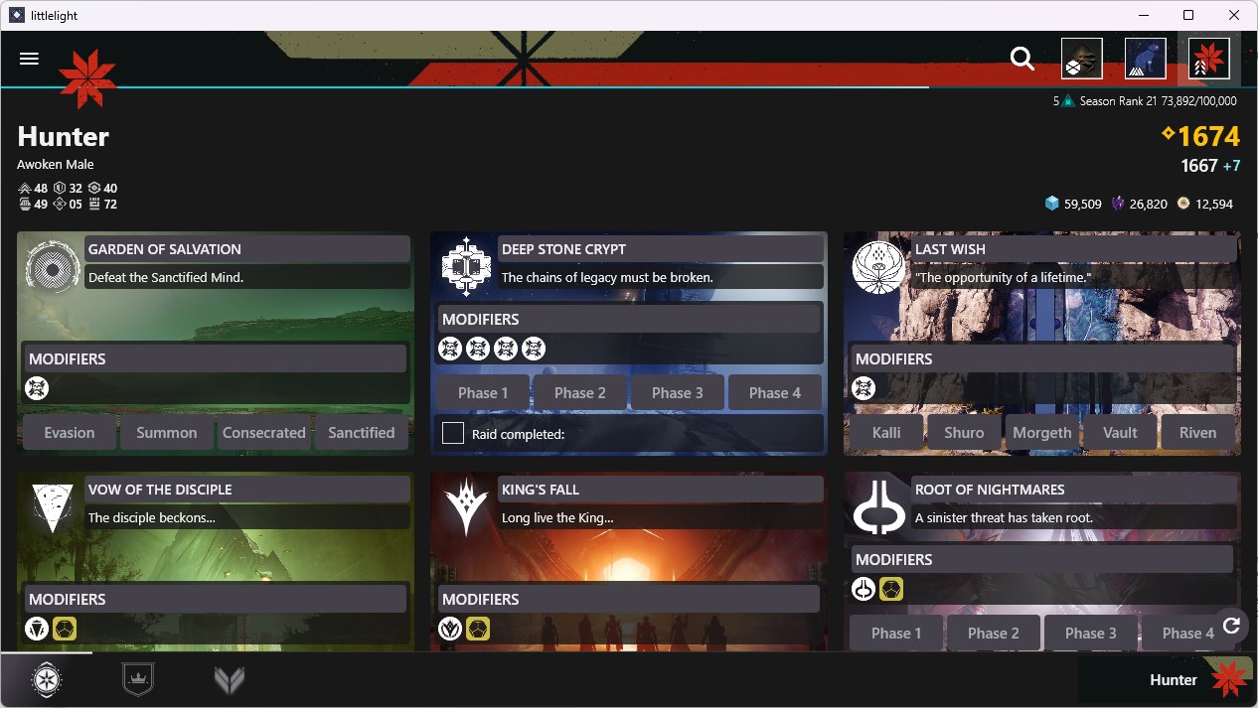The width and height of the screenshot is (1258, 708).
Task: Select the Riven encounter button
Action: pyautogui.click(x=1197, y=433)
